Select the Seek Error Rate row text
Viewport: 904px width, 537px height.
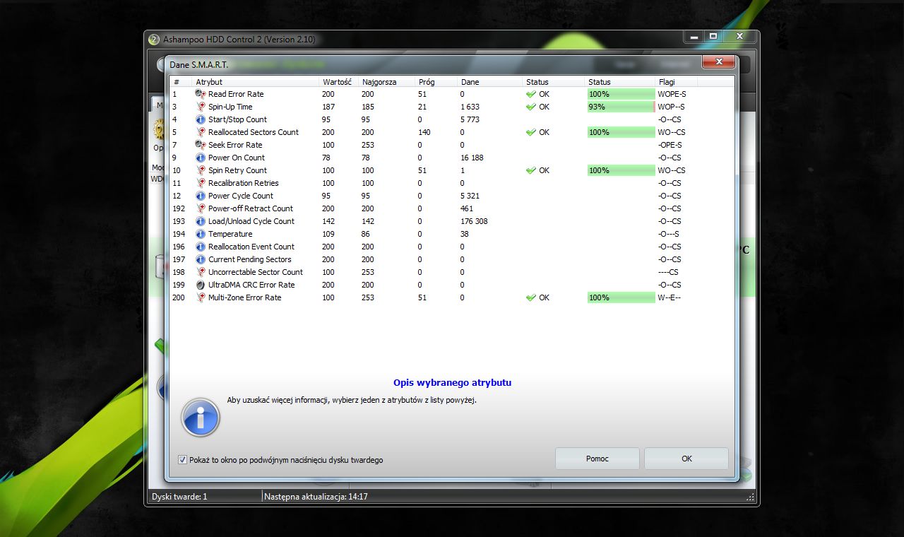click(x=235, y=145)
